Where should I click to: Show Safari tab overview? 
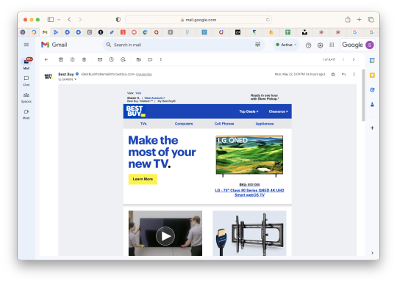[371, 20]
